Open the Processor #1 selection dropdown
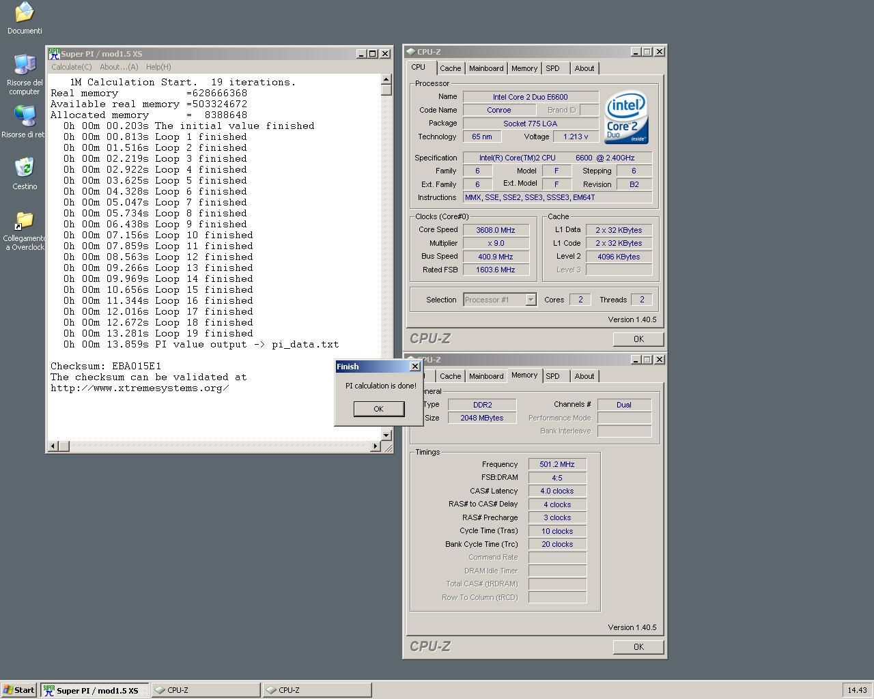Viewport: 874px width, 699px height. [500, 300]
